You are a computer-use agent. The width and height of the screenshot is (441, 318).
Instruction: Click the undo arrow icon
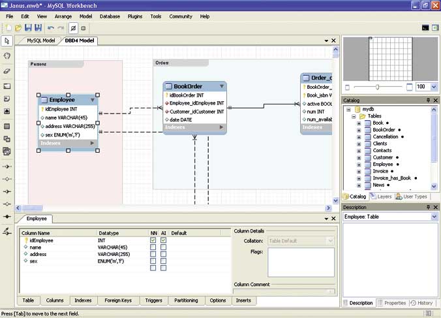pyautogui.click(x=51, y=28)
